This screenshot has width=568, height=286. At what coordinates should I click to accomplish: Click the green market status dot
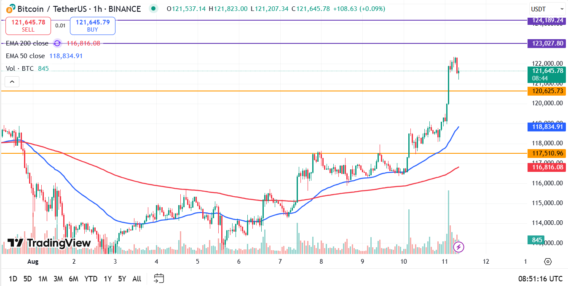[x=154, y=8]
